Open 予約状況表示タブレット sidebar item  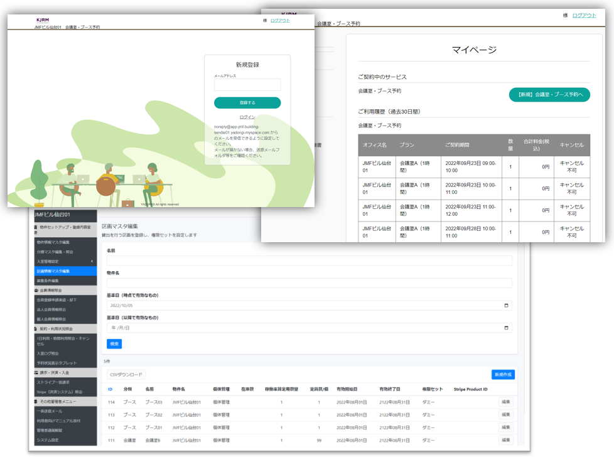(65, 363)
